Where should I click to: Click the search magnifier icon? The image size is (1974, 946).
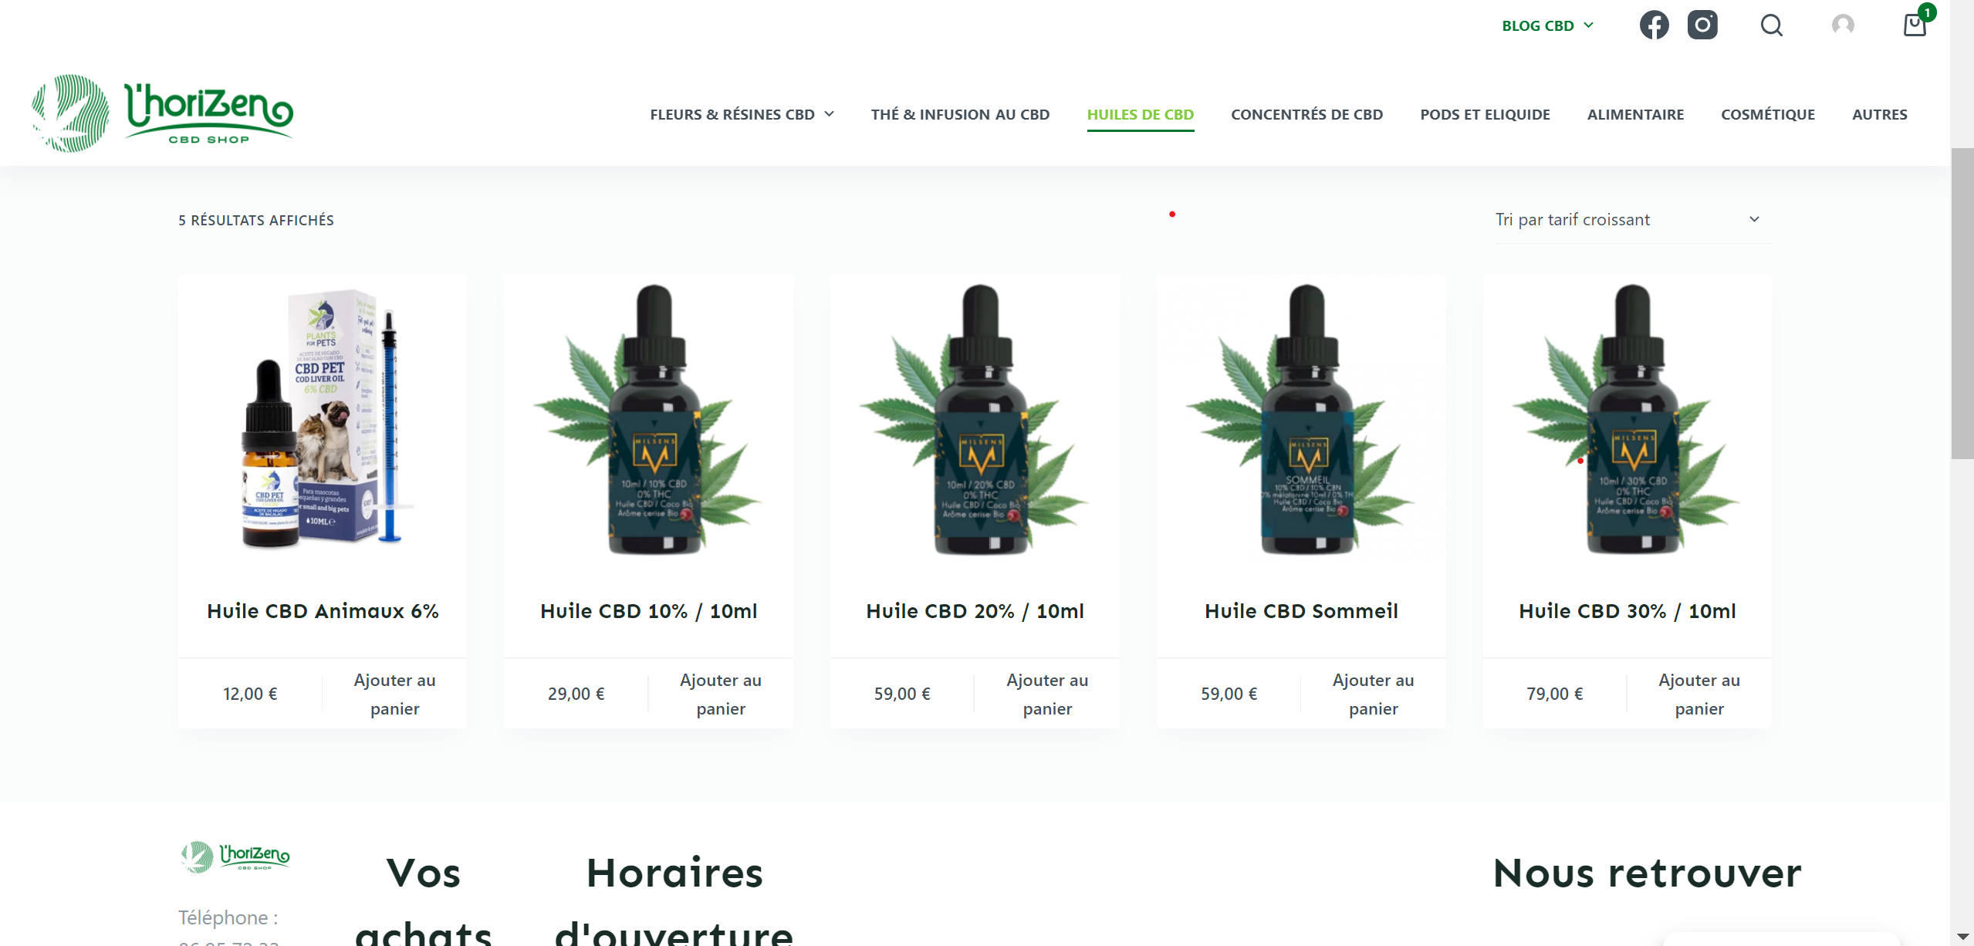tap(1771, 25)
